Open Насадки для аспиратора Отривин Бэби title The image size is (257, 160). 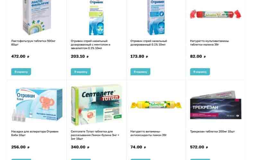click(x=35, y=133)
